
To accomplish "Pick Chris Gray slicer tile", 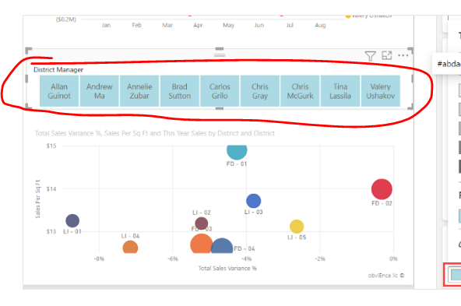I will [x=260, y=91].
